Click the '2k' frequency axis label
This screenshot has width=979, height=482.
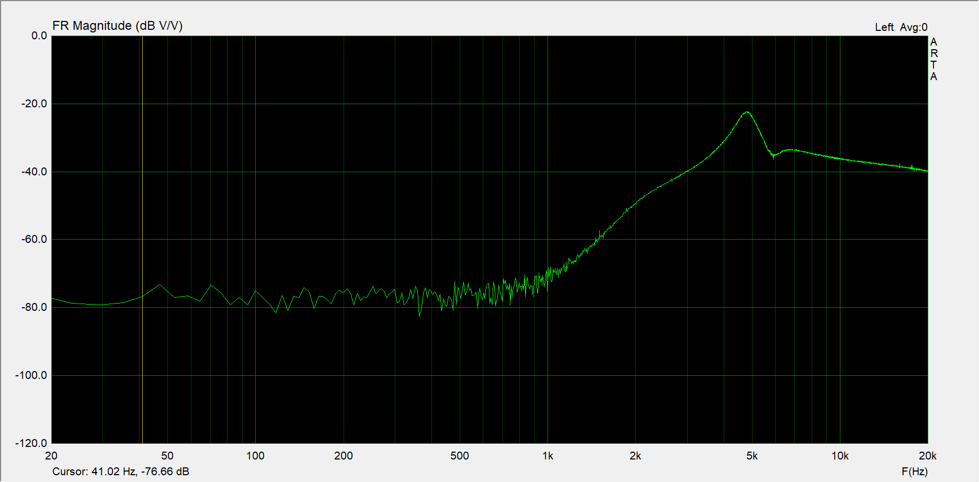coord(635,456)
